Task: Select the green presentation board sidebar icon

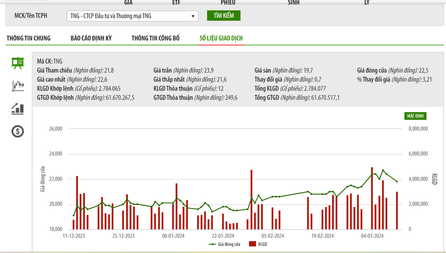Action: (18, 63)
